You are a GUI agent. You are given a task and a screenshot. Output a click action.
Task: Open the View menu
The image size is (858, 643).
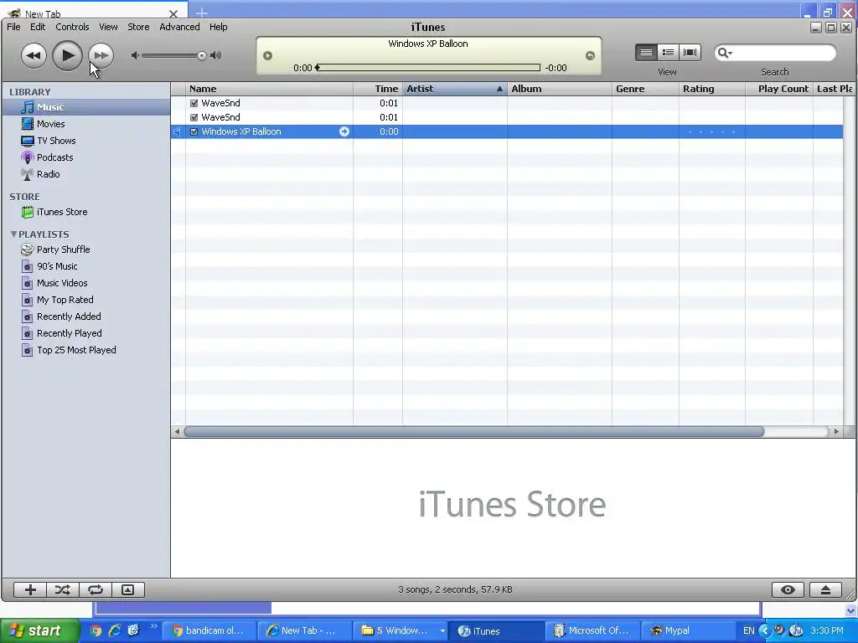coord(108,27)
